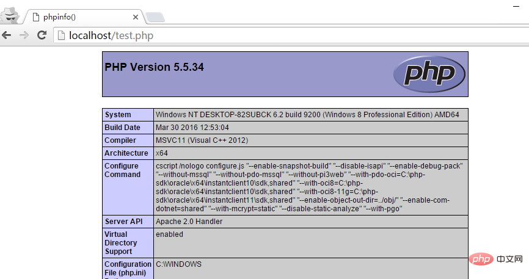Click the browser back arrow
Image resolution: width=529 pixels, height=279 pixels.
tap(6, 35)
